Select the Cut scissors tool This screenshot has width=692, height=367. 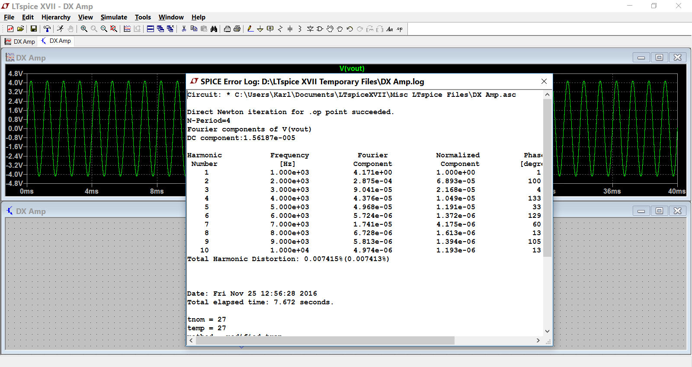pos(184,29)
